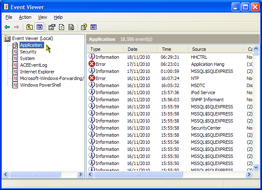Click the tree pane scroll left arrow

point(6,175)
